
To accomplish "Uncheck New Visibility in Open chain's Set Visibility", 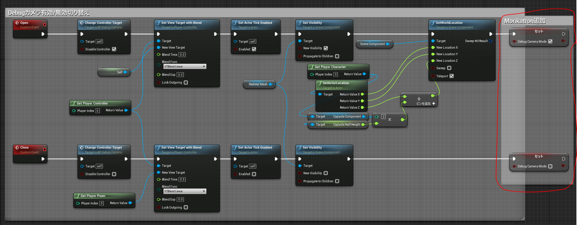I will click(x=326, y=48).
